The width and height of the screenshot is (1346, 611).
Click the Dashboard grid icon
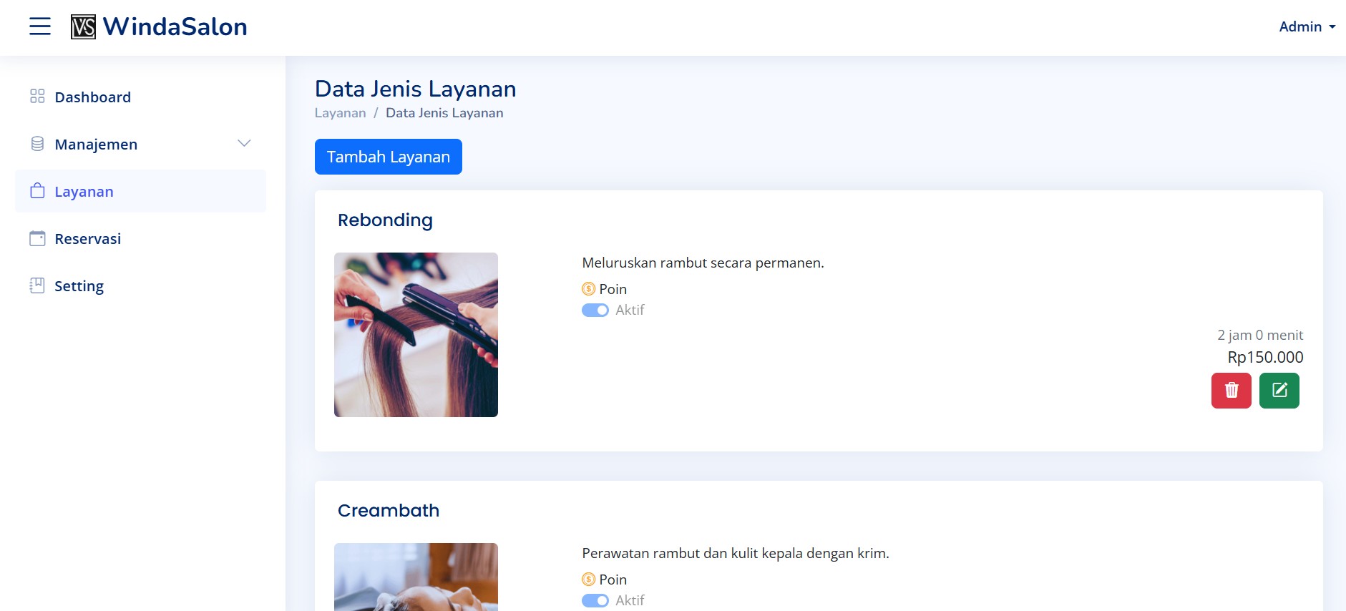[37, 97]
